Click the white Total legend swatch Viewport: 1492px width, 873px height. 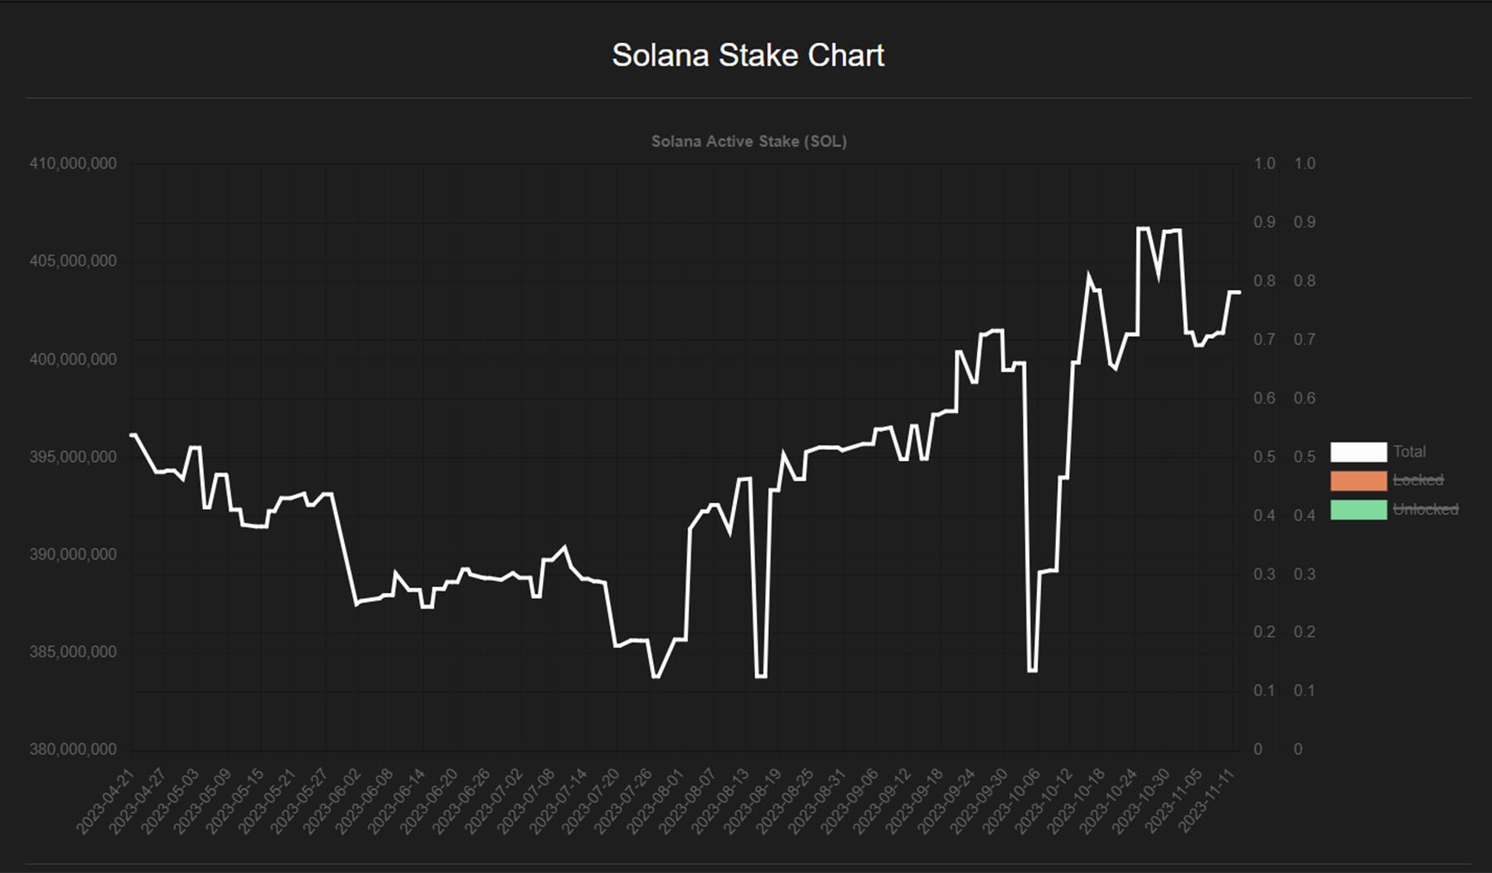point(1358,452)
